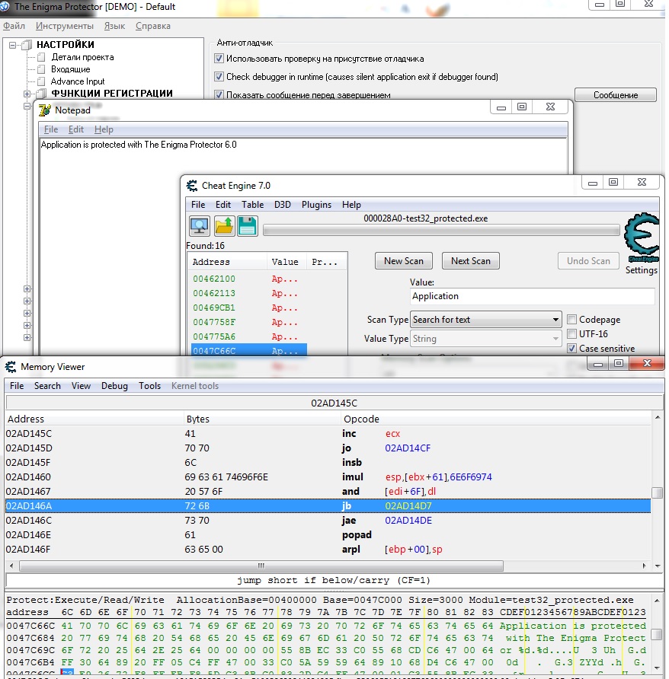
Task: Open Cheat Engine Settings gear logo
Action: click(x=642, y=237)
